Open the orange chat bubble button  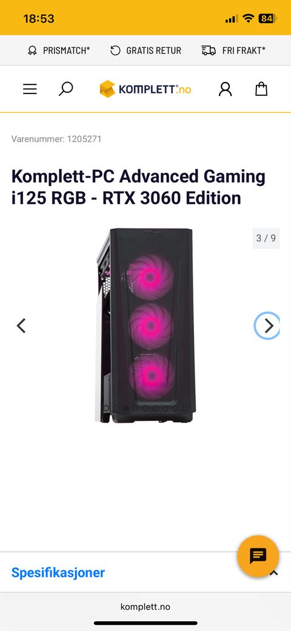click(x=258, y=556)
